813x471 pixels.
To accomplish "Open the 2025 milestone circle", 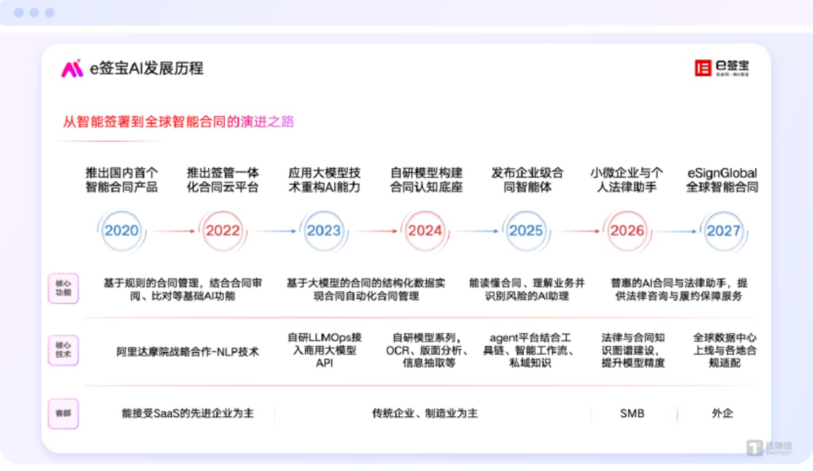I will pos(526,230).
